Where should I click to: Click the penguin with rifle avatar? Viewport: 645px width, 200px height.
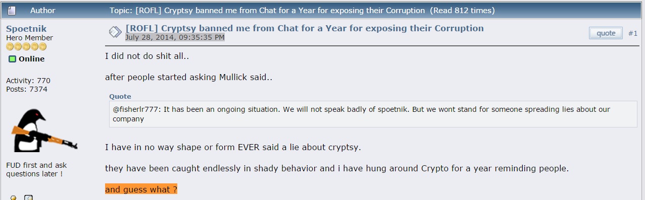[43, 130]
